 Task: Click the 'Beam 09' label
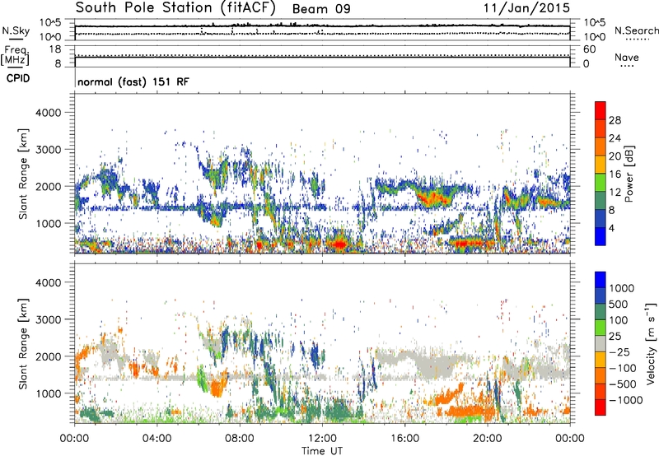[321, 9]
